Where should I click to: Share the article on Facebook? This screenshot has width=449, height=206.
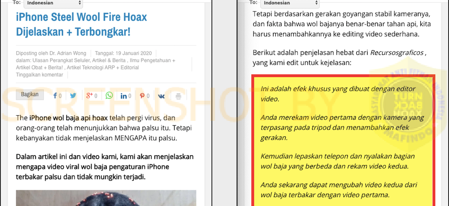click(57, 96)
